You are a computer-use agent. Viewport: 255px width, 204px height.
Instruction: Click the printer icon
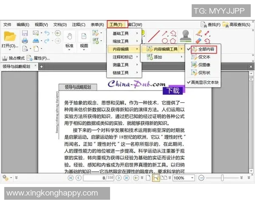pyautogui.click(x=25, y=40)
